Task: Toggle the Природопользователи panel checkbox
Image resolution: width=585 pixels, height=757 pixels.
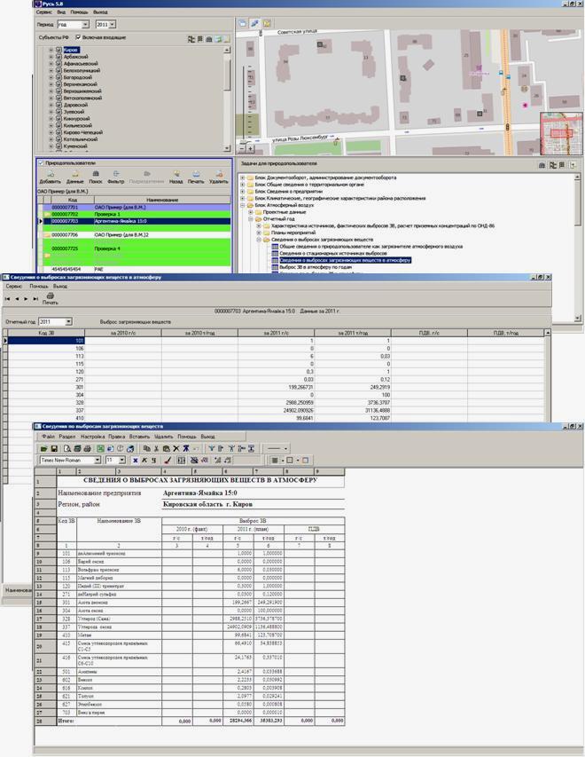Action: click(x=41, y=163)
